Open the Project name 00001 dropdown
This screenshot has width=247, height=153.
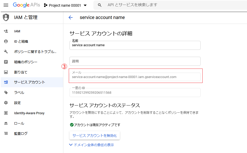pyautogui.click(x=65, y=5)
